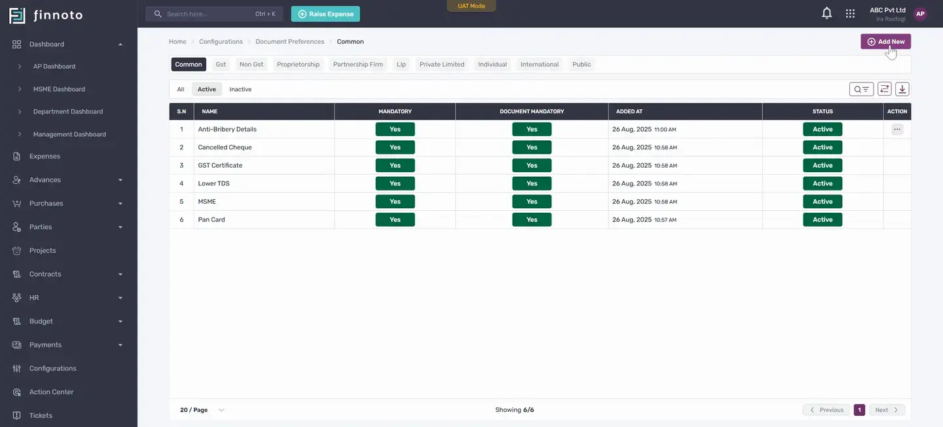Click the Raise Expense button
Viewport: 943px width, 427px height.
pyautogui.click(x=325, y=14)
